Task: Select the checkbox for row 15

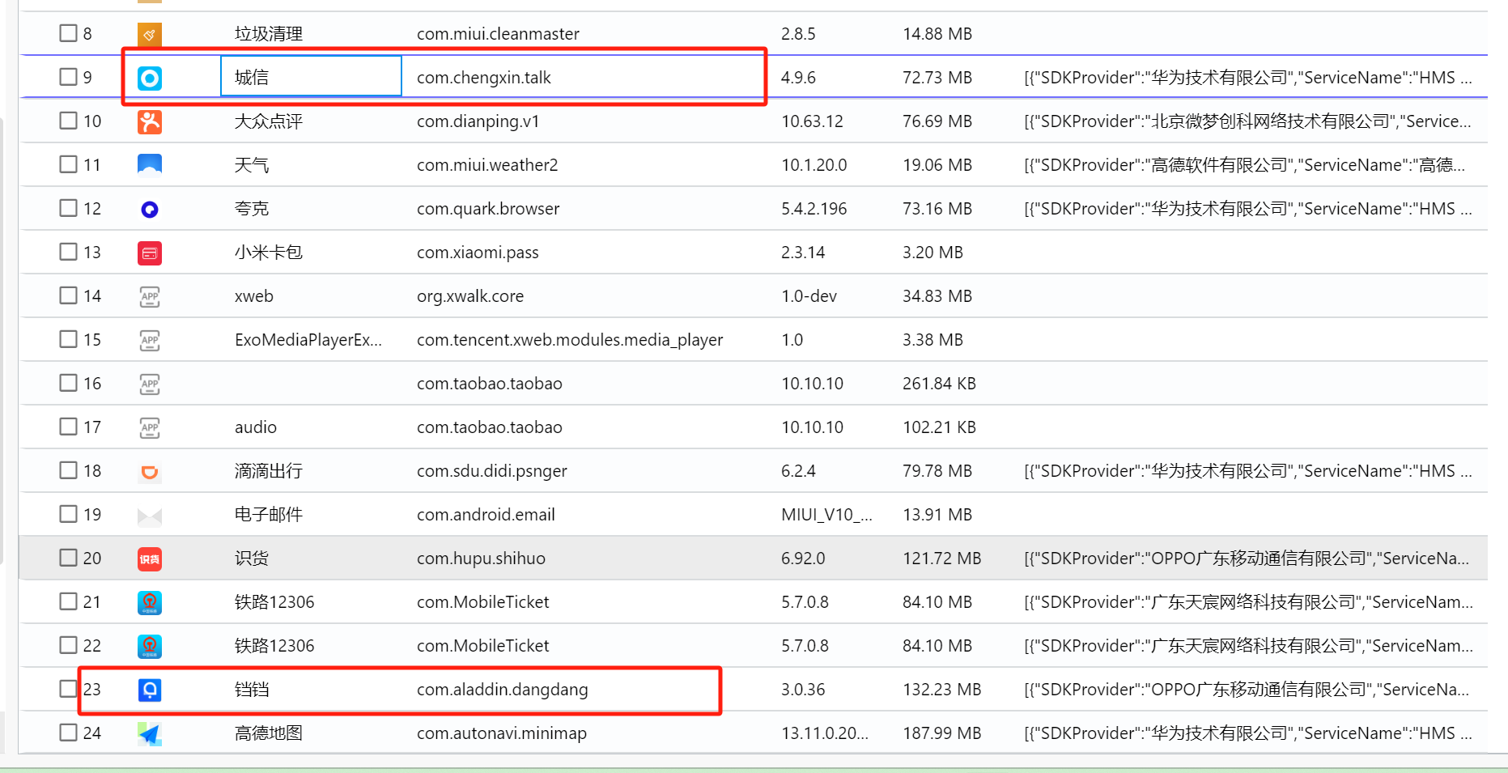Action: click(68, 339)
